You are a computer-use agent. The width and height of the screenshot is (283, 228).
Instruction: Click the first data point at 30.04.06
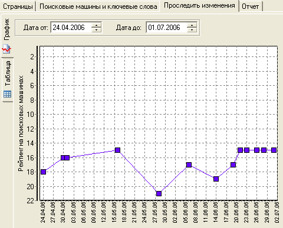[x=63, y=157]
